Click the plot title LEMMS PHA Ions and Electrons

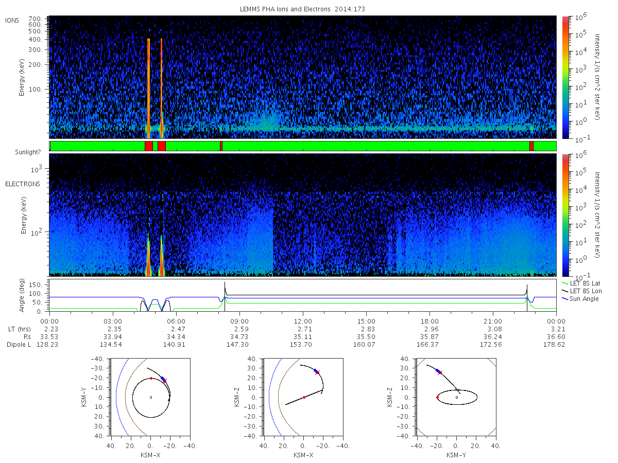tap(303, 9)
